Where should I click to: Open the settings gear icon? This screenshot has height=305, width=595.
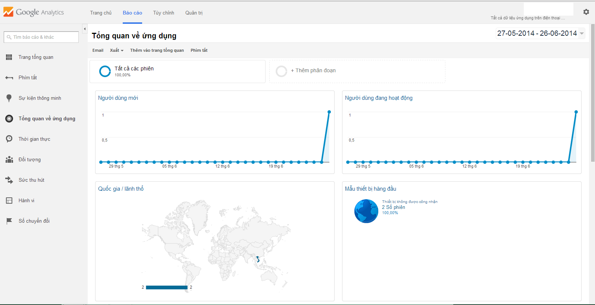(x=586, y=12)
